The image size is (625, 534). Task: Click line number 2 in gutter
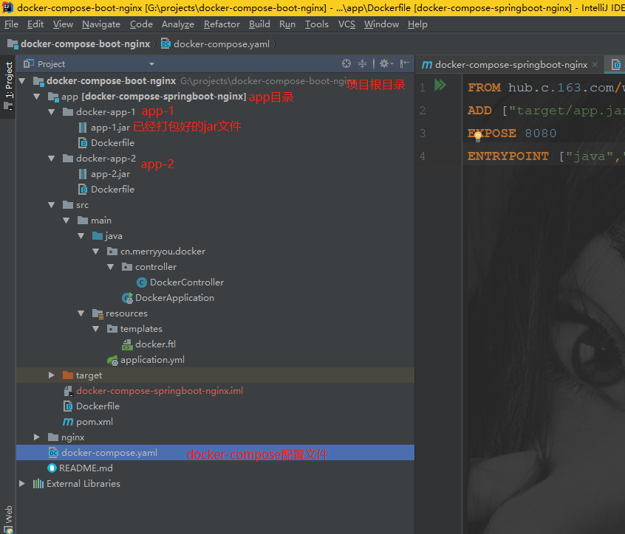point(423,111)
